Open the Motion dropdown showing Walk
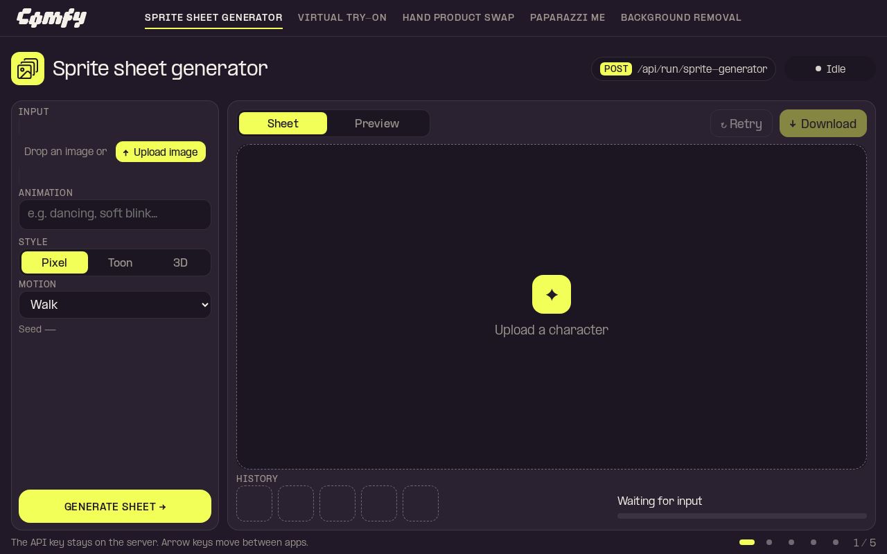The width and height of the screenshot is (887, 554). click(x=115, y=305)
